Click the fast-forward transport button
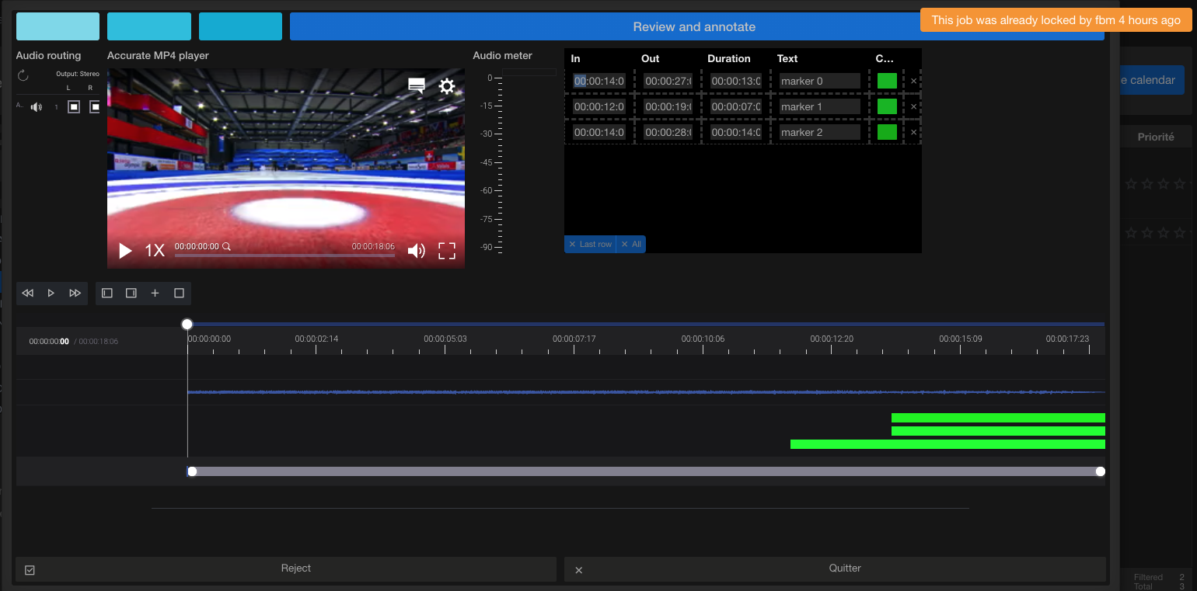 point(75,293)
